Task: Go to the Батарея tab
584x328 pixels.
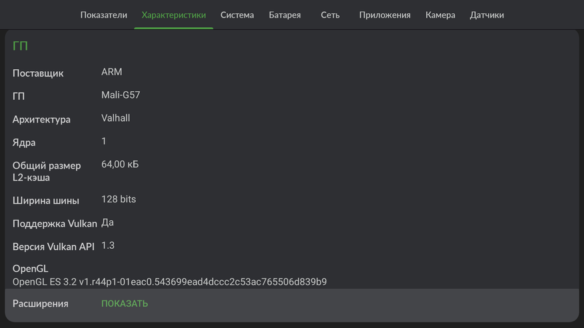Action: pyautogui.click(x=284, y=15)
